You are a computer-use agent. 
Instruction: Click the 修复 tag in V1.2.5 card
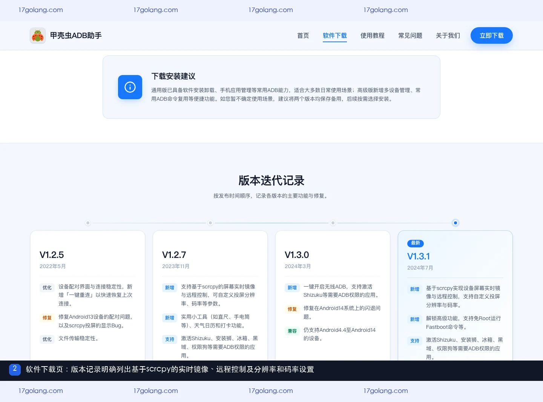pyautogui.click(x=47, y=318)
